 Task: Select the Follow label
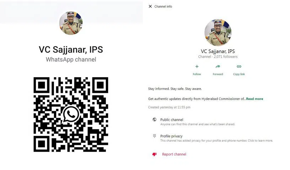197,74
